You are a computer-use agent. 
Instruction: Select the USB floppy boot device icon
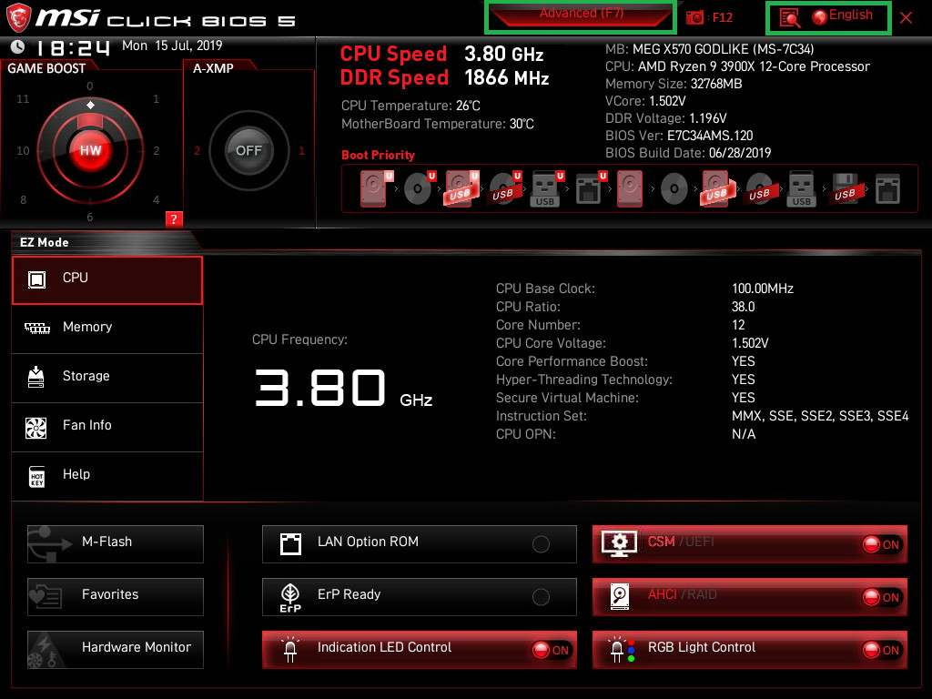click(845, 188)
